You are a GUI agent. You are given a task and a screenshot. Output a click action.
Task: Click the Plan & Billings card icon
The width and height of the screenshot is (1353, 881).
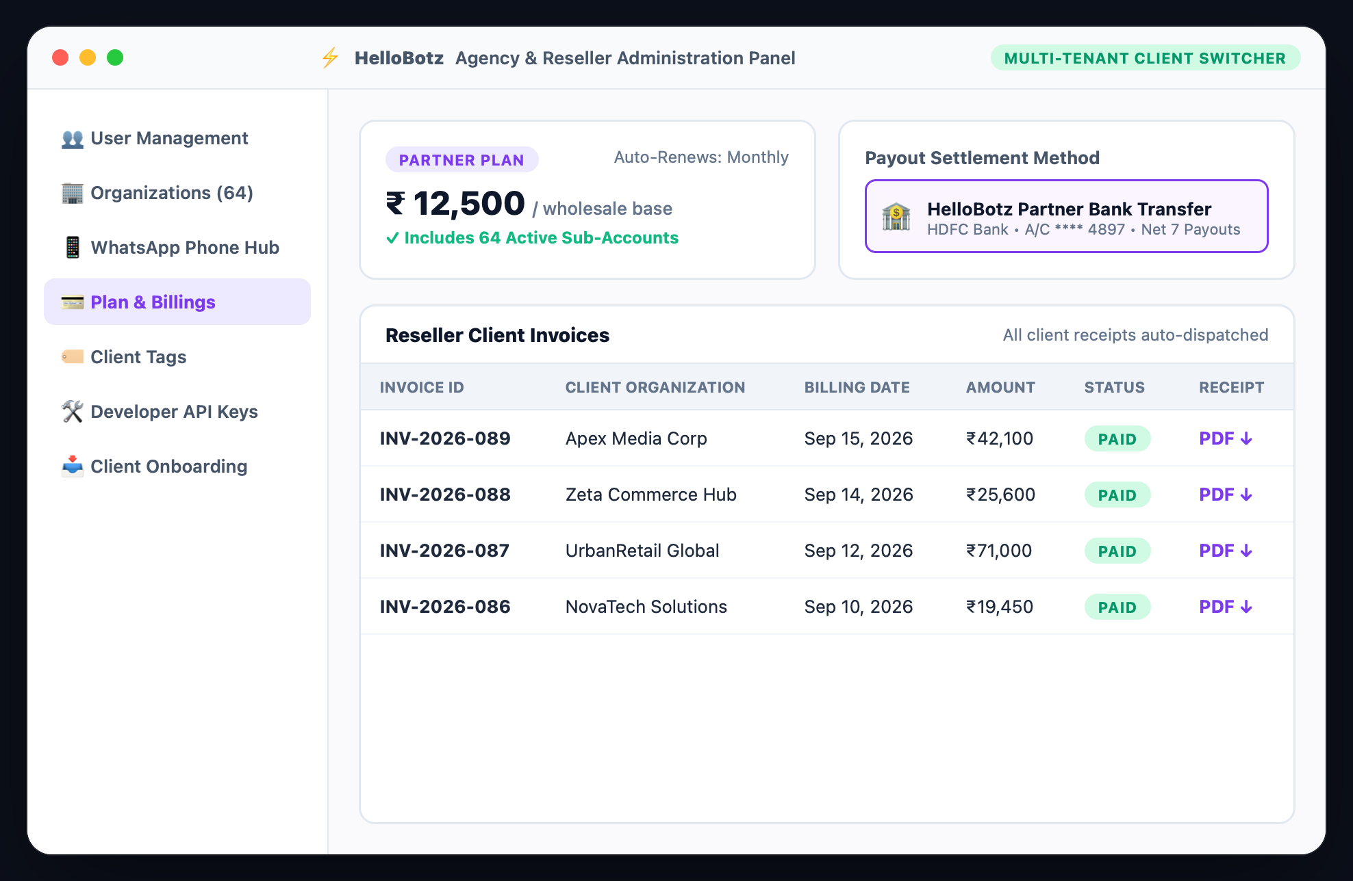72,302
